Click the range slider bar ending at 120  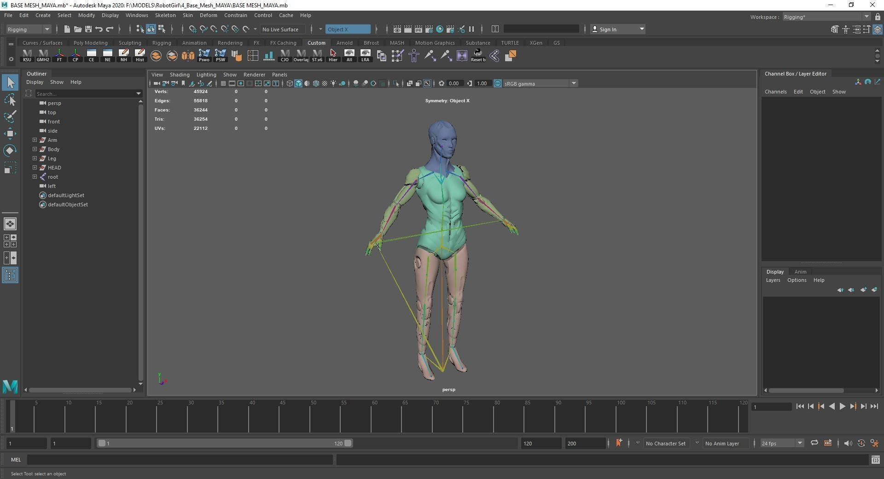225,443
